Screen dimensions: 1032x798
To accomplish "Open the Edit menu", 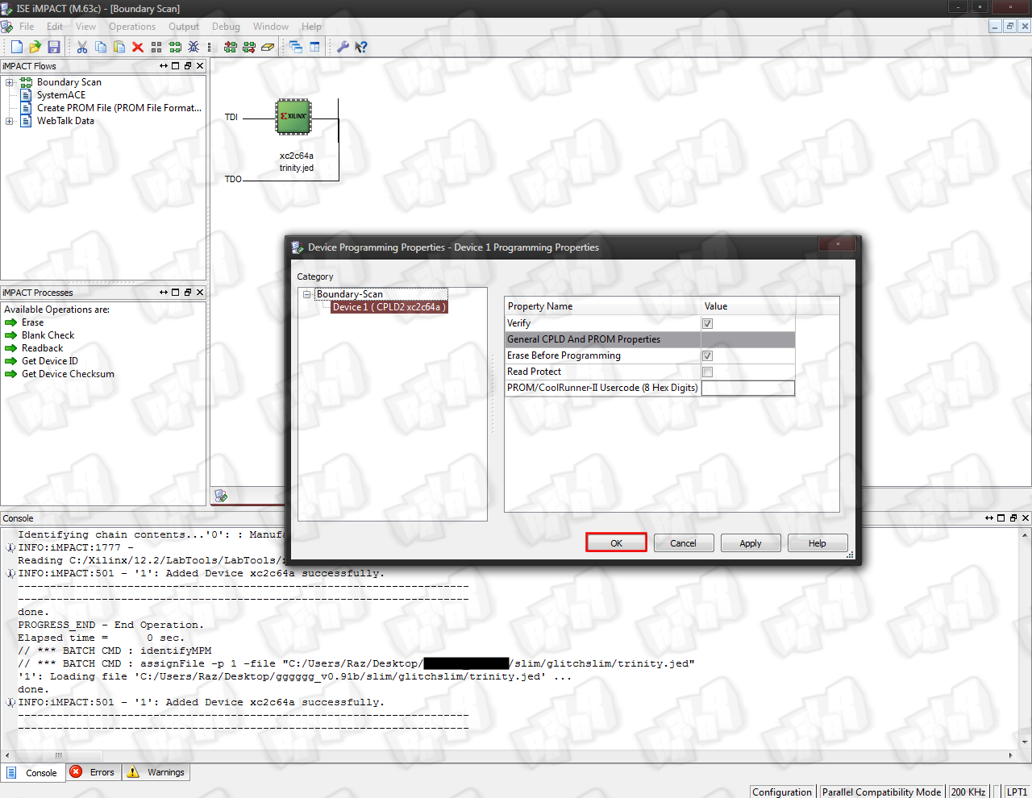I will point(55,27).
